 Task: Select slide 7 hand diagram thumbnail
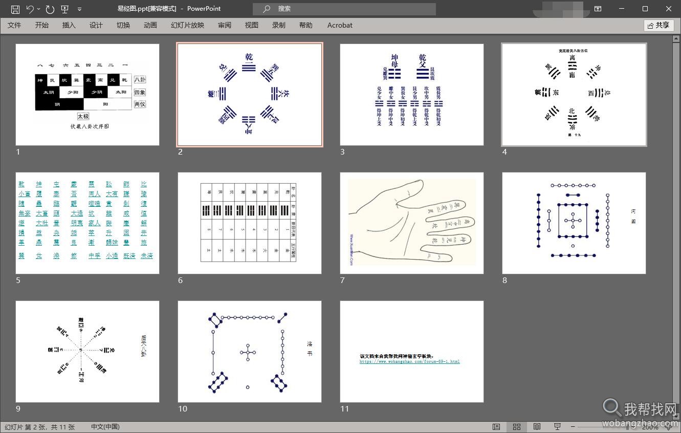tap(412, 223)
